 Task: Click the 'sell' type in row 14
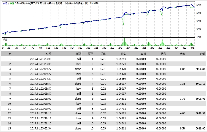[x=79, y=123]
